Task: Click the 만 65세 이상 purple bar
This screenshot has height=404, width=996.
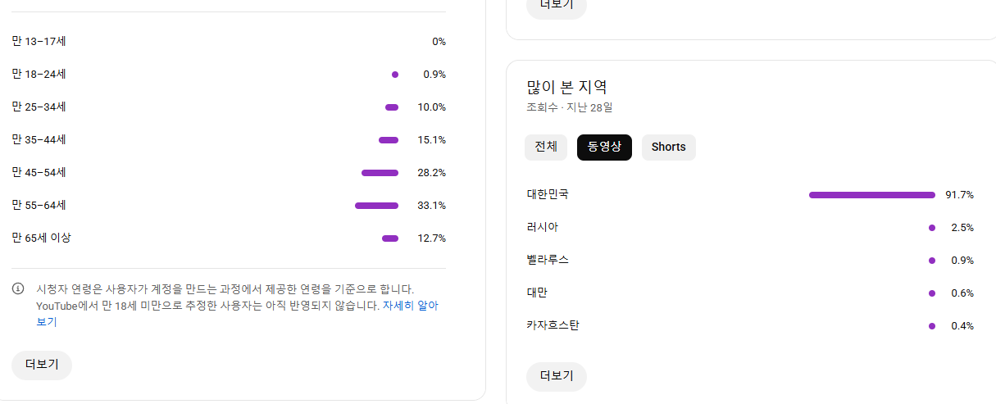Action: pyautogui.click(x=390, y=238)
